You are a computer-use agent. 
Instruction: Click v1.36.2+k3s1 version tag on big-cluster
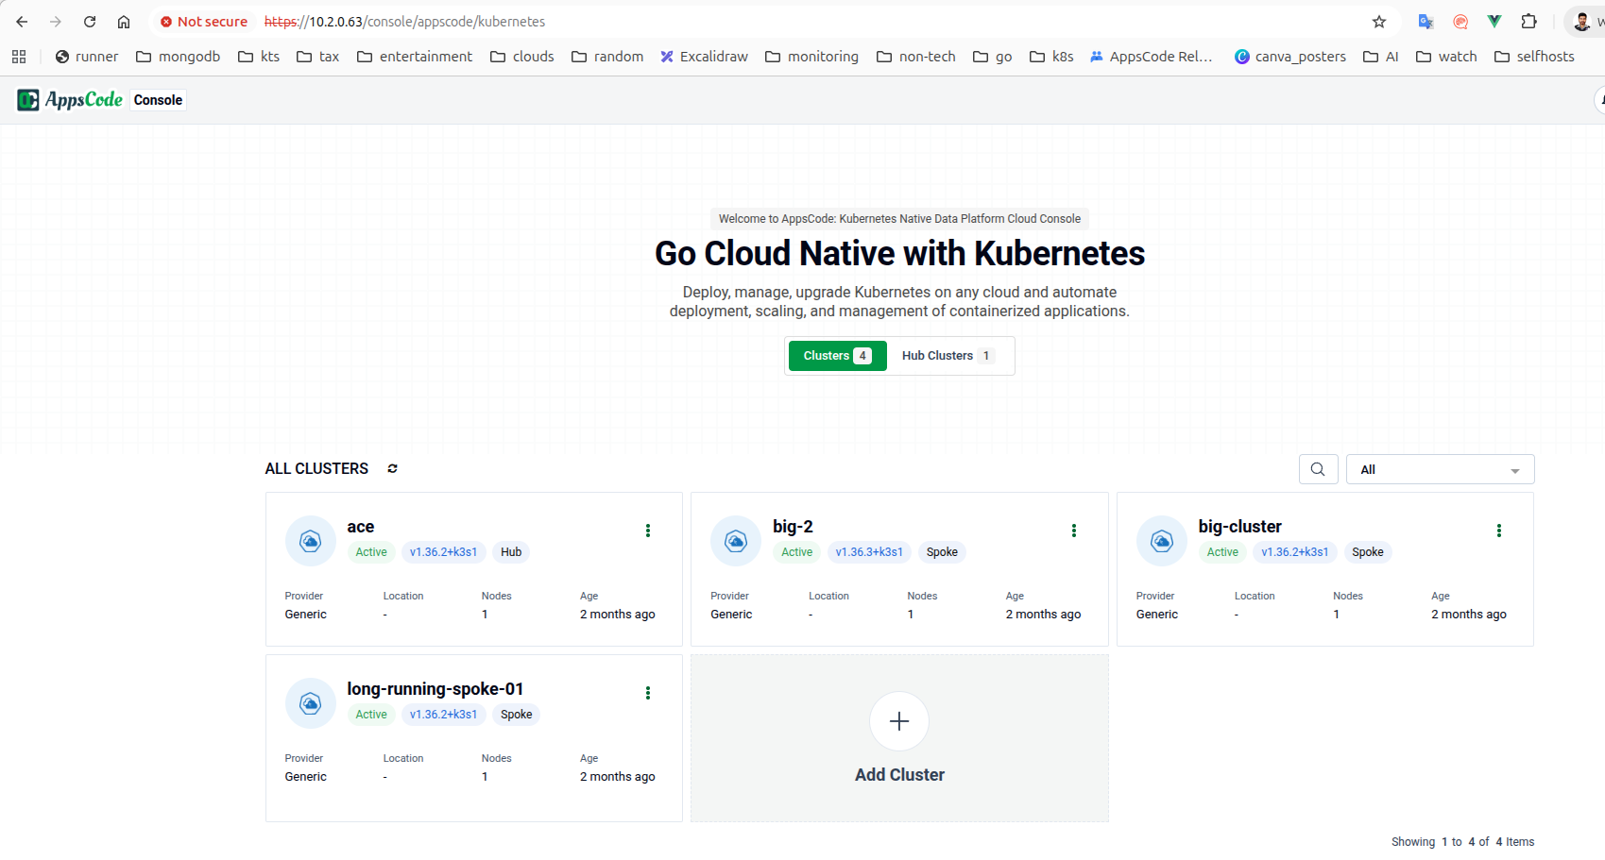pyautogui.click(x=1295, y=552)
